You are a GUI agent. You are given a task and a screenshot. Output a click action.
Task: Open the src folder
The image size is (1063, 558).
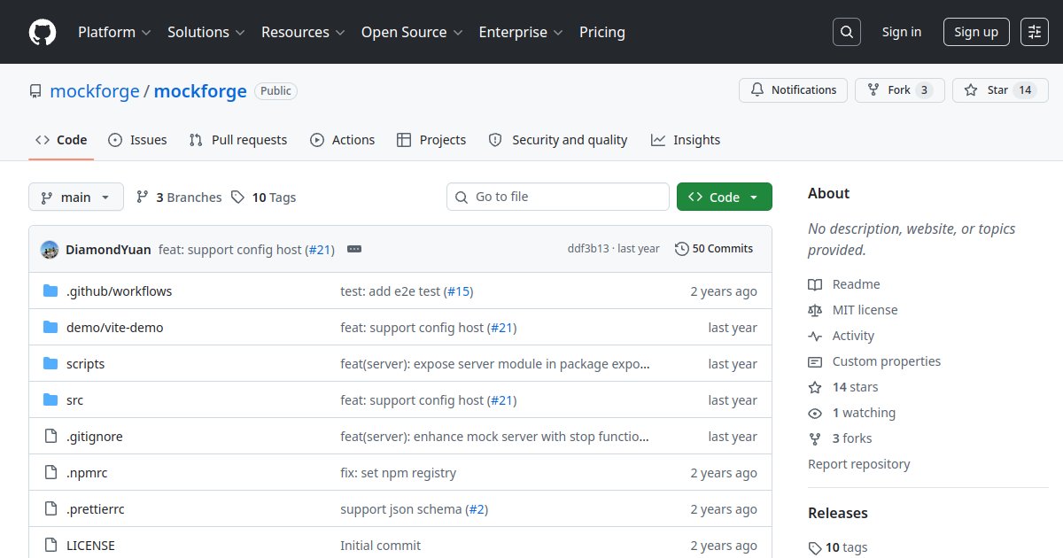click(x=74, y=400)
